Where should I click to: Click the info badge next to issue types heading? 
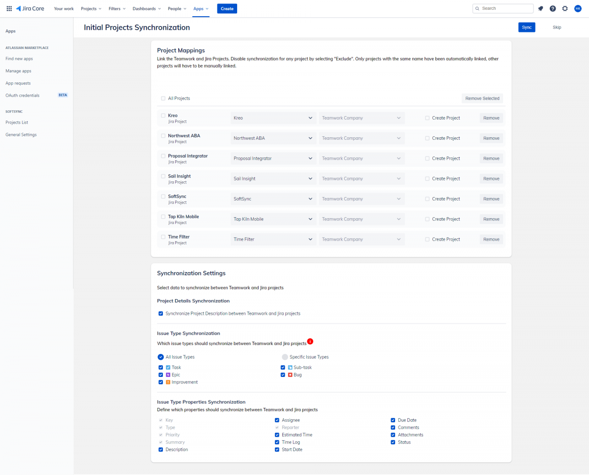point(310,341)
